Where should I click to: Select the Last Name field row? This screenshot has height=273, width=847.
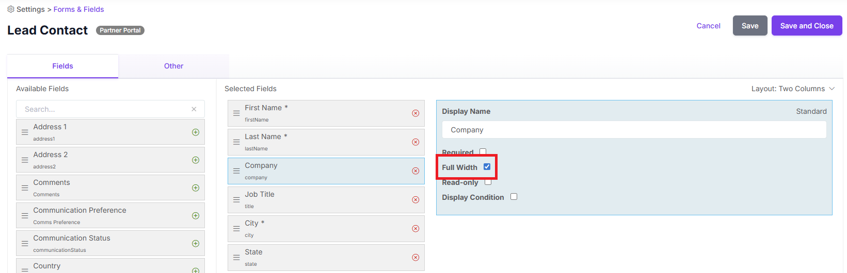point(326,142)
